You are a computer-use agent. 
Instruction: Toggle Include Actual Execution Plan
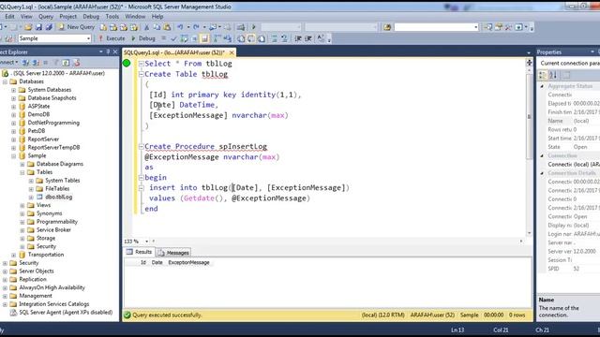click(217, 38)
